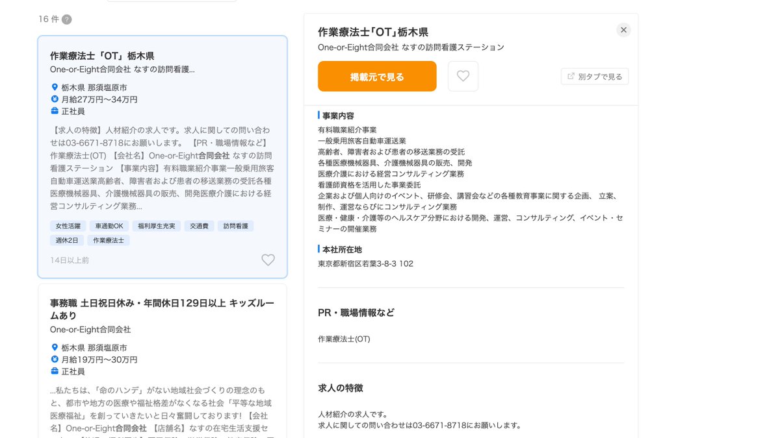Click the description excerpt on the 作業療法士 card

point(162,167)
